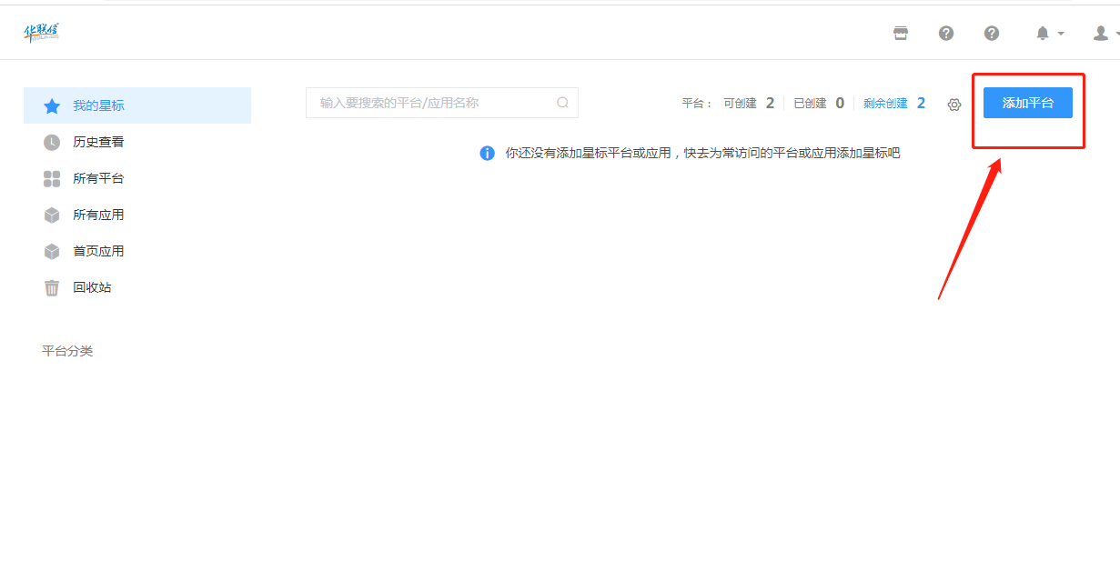Image resolution: width=1120 pixels, height=561 pixels.
Task: Click the no-starred-platforms notice message
Action: pos(702,153)
